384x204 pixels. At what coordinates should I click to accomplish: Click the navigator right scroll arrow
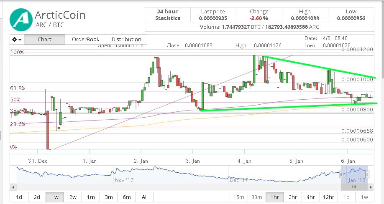click(371, 187)
